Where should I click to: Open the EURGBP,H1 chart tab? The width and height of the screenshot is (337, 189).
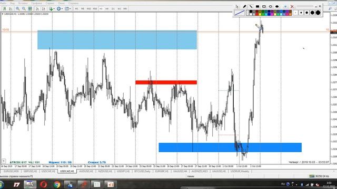pos(162,172)
